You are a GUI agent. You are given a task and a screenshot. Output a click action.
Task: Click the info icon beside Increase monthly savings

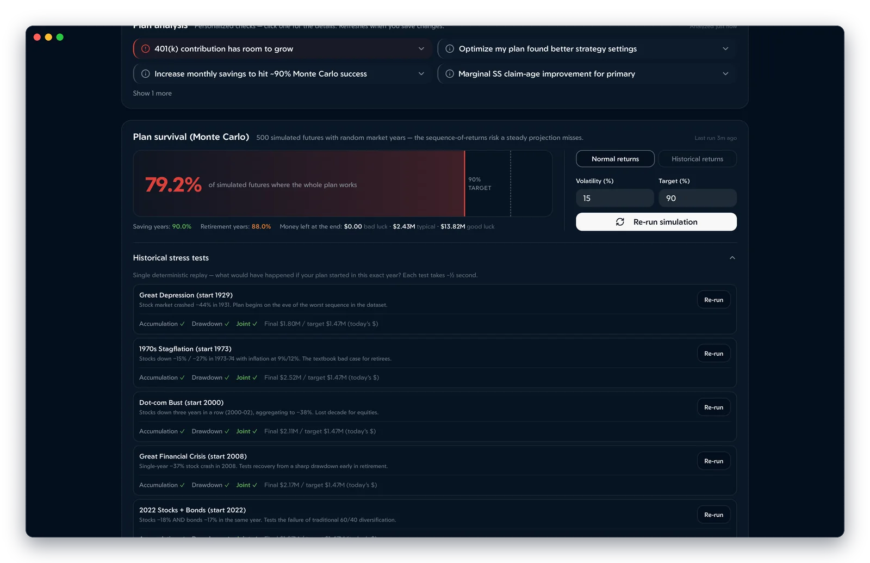click(x=145, y=74)
